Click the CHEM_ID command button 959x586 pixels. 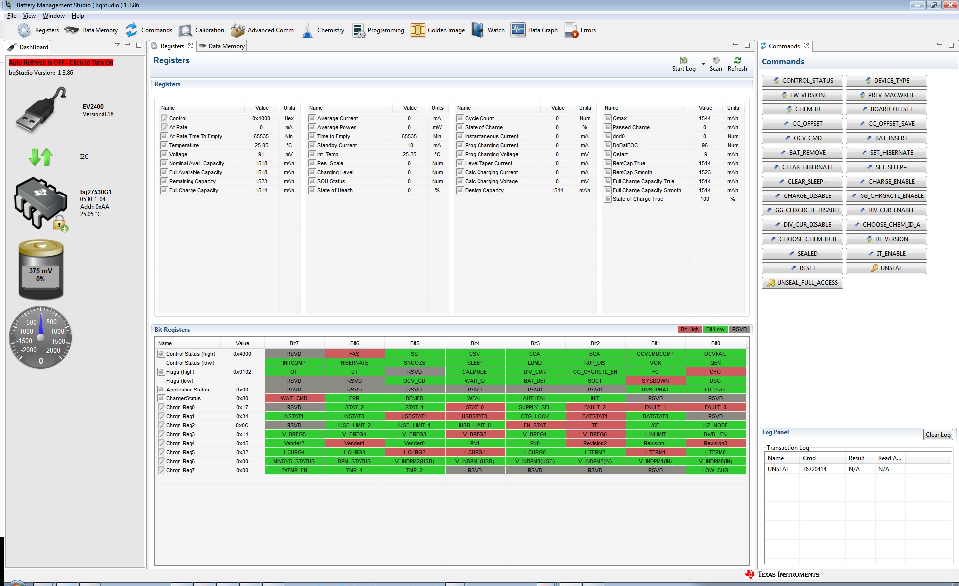pyautogui.click(x=802, y=109)
